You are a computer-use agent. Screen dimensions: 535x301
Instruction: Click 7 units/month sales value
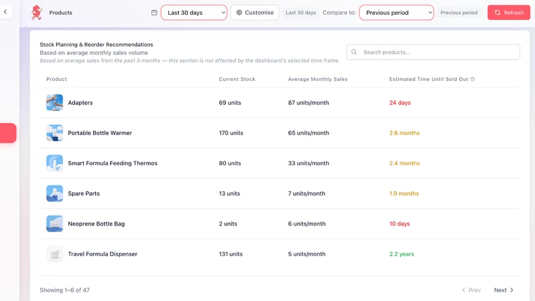(x=306, y=193)
